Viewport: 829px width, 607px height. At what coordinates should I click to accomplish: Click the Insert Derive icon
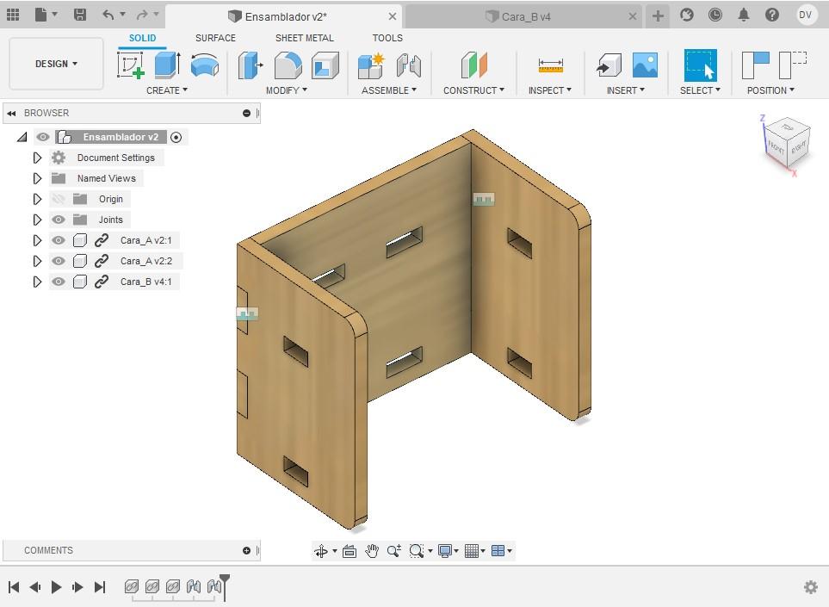609,65
